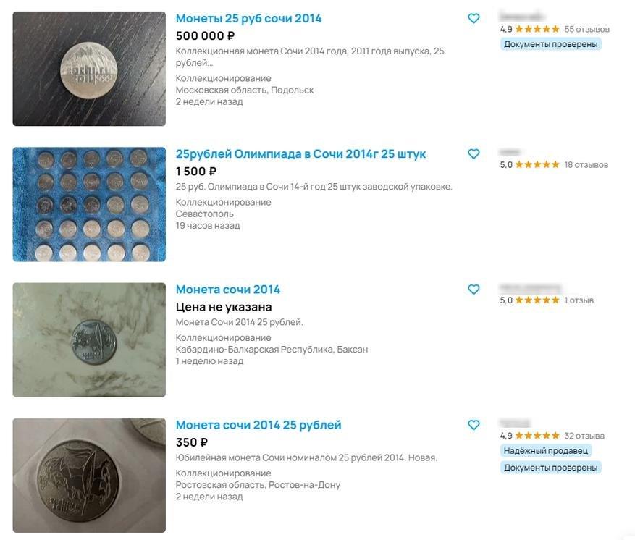Screen dimensions: 635x540
Task: Click the star rating next to 32 отзыва
Action: [x=537, y=436]
